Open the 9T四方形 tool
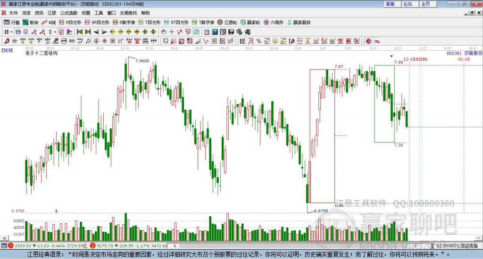 pyautogui.click(x=176, y=23)
